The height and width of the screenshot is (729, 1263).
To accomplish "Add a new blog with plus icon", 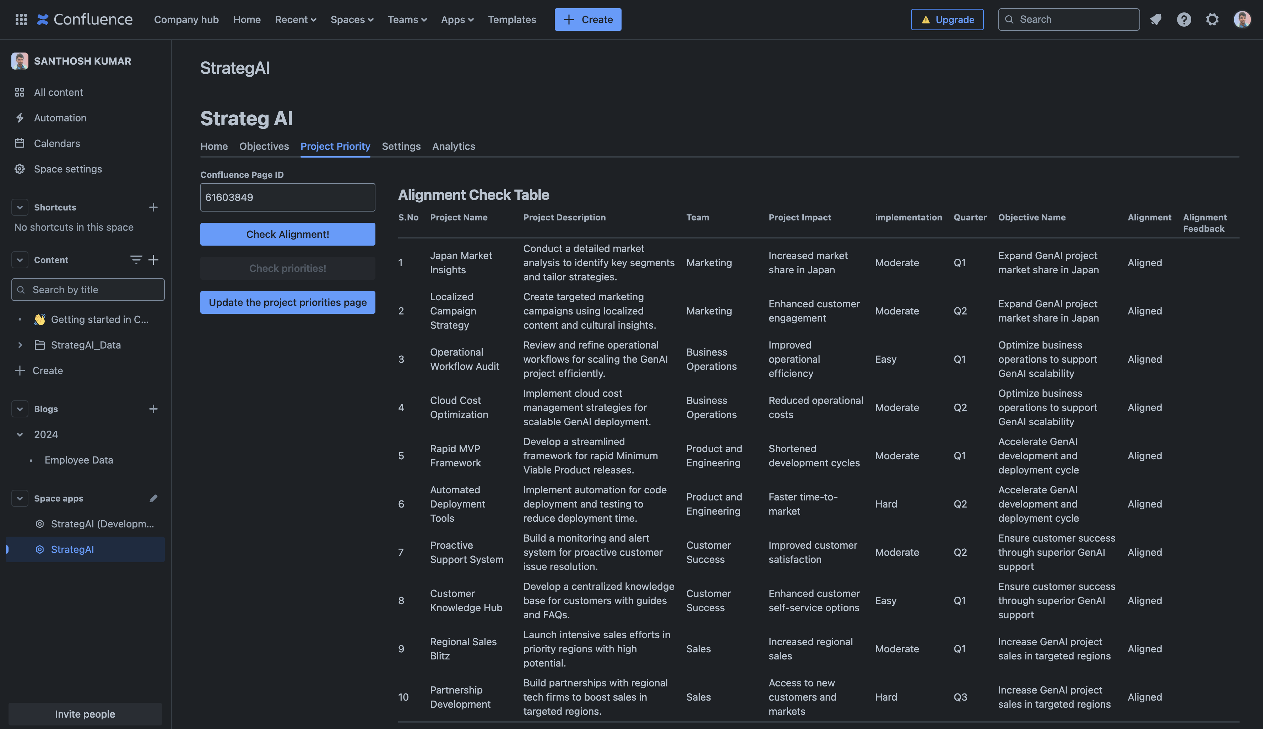I will (x=153, y=409).
